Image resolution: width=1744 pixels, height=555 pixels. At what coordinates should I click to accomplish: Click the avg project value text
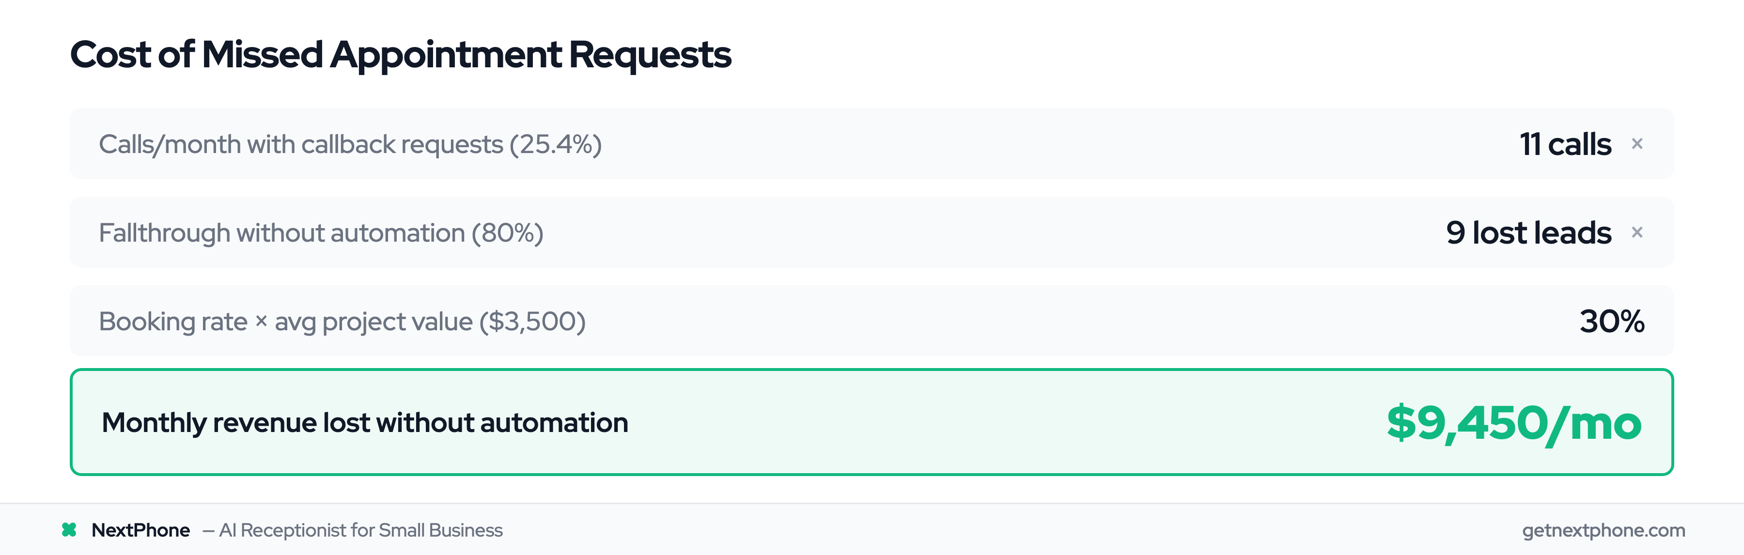pyautogui.click(x=373, y=322)
